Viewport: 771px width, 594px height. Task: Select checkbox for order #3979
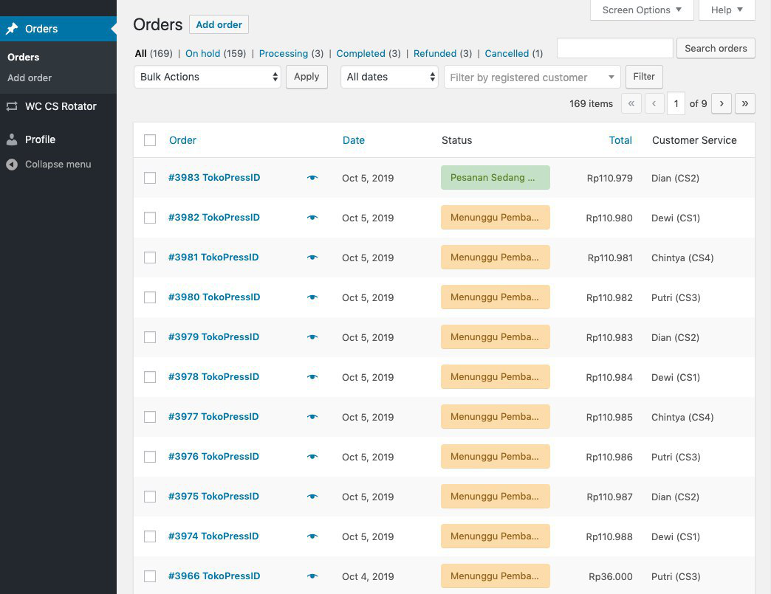tap(150, 337)
